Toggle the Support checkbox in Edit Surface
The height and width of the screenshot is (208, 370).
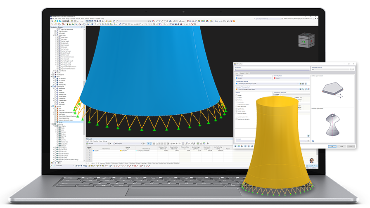point(237,98)
